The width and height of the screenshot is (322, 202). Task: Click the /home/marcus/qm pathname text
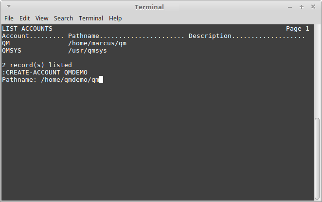click(97, 43)
